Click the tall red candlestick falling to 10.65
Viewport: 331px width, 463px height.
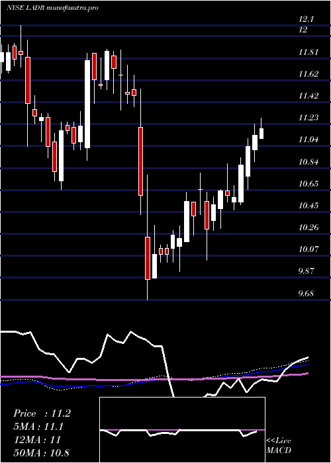140,161
